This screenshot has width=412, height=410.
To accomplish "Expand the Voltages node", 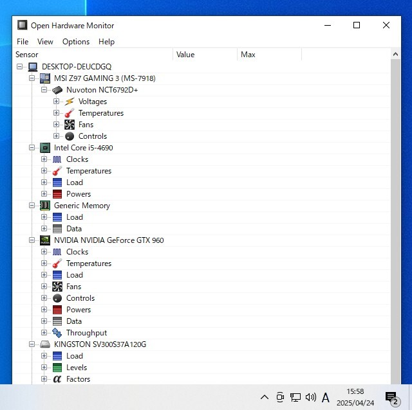I will [x=56, y=102].
